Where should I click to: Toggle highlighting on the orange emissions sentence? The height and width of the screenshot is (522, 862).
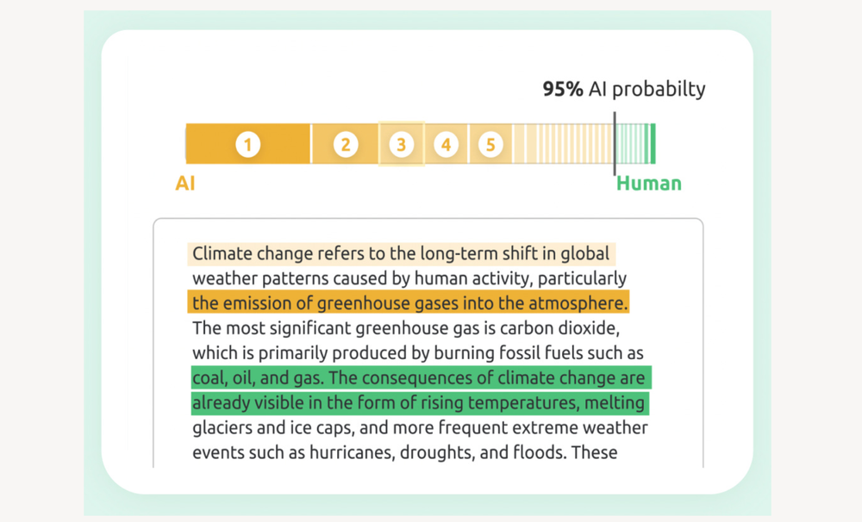(408, 302)
